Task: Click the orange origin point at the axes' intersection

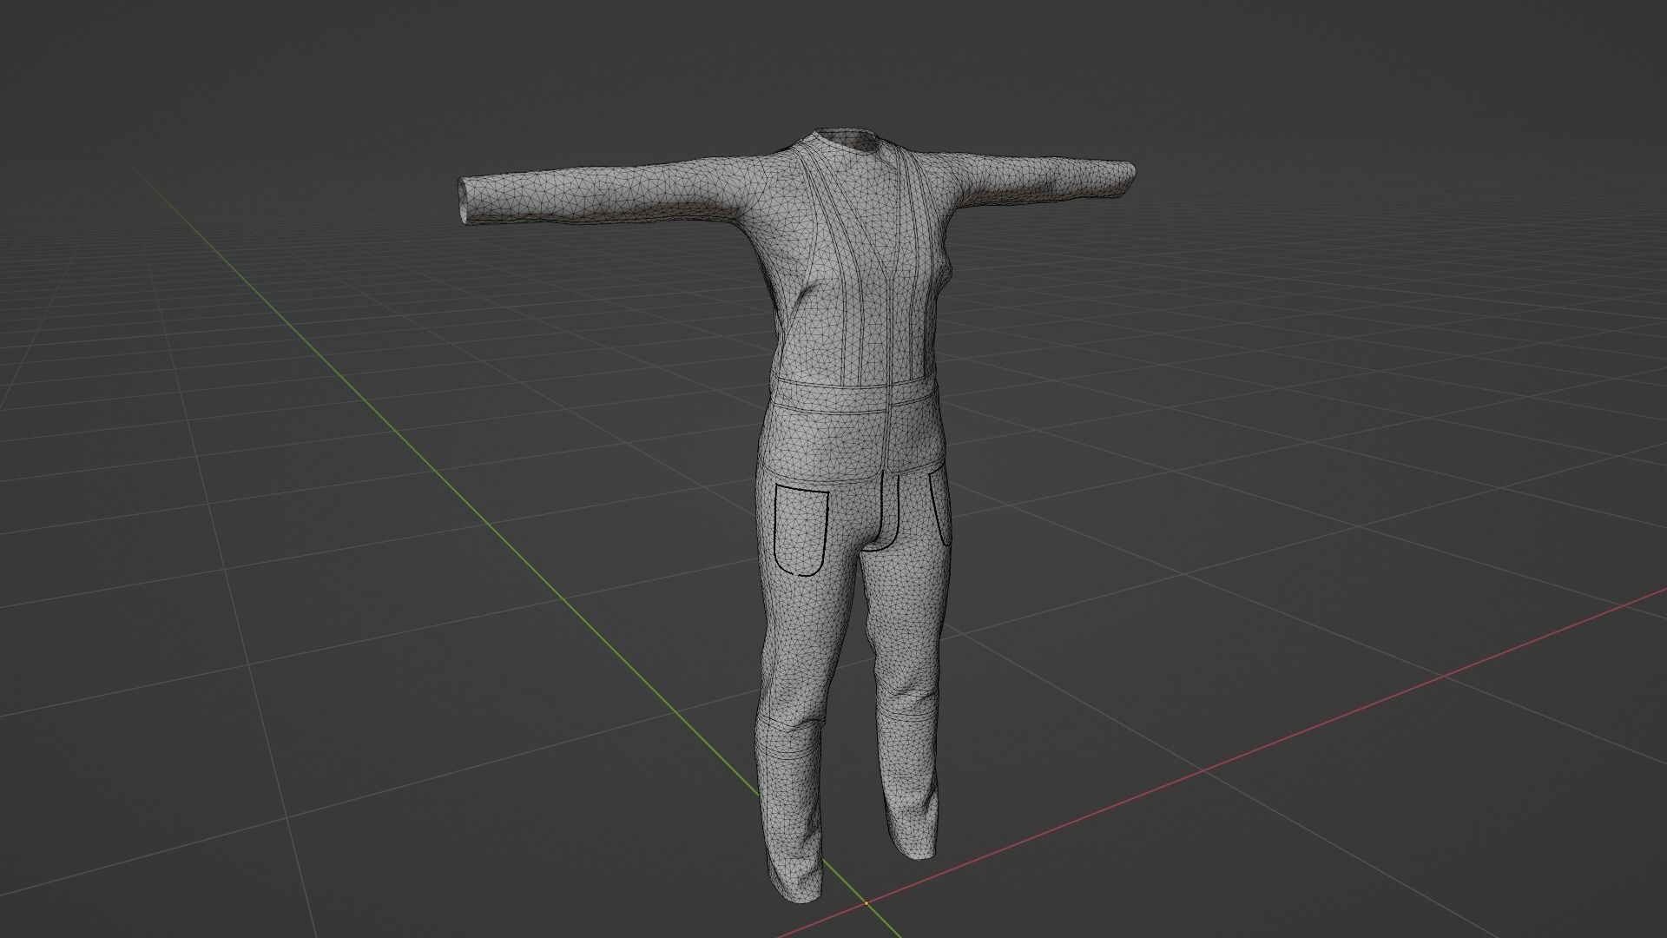Action: 866,903
